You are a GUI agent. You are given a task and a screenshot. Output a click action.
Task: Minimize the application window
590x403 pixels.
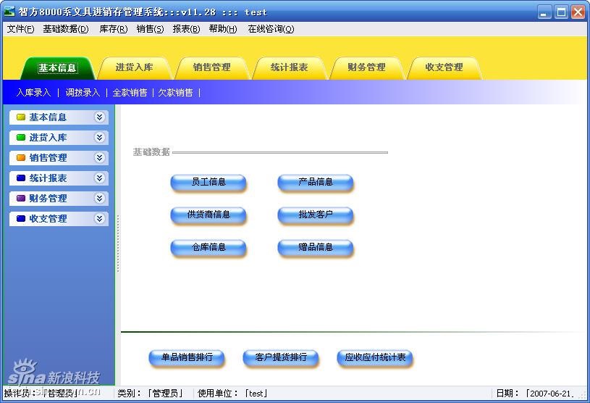[544, 12]
